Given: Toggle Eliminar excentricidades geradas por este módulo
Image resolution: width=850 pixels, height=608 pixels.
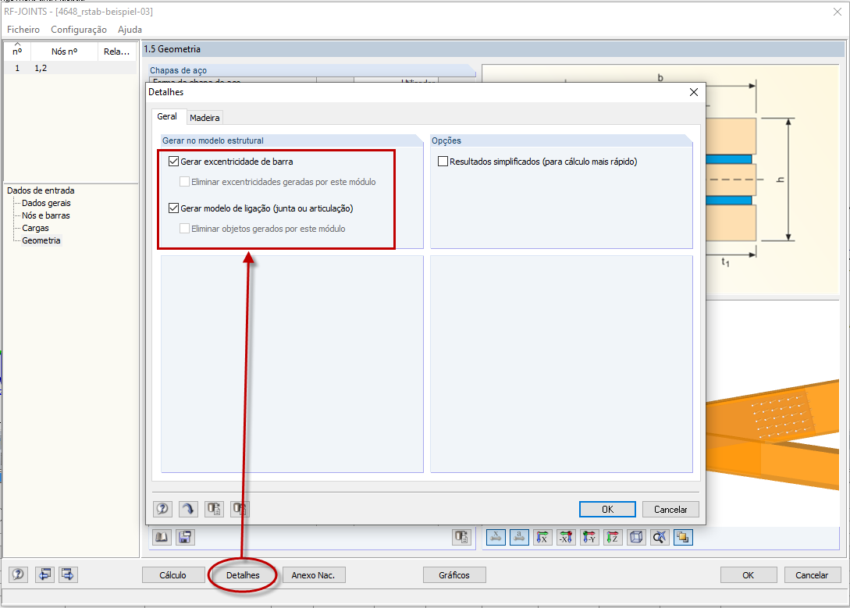Looking at the screenshot, I should [x=184, y=182].
